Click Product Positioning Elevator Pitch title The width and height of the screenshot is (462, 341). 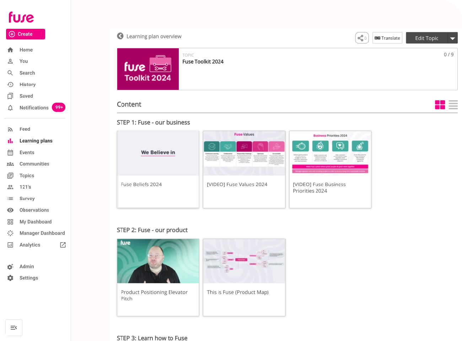click(154, 296)
